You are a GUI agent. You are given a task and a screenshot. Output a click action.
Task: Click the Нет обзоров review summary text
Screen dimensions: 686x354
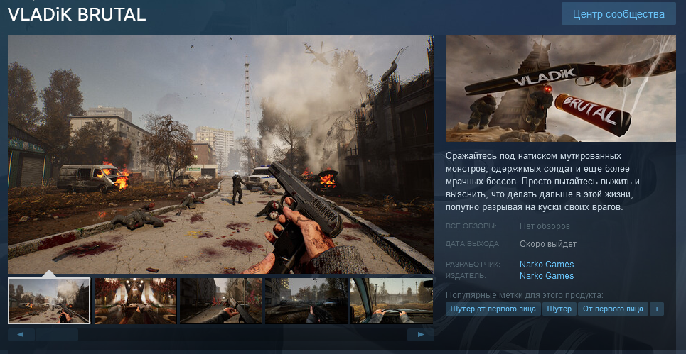545,226
